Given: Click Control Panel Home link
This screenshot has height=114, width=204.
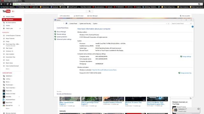Looking at the screenshot, I should [x=62, y=28].
